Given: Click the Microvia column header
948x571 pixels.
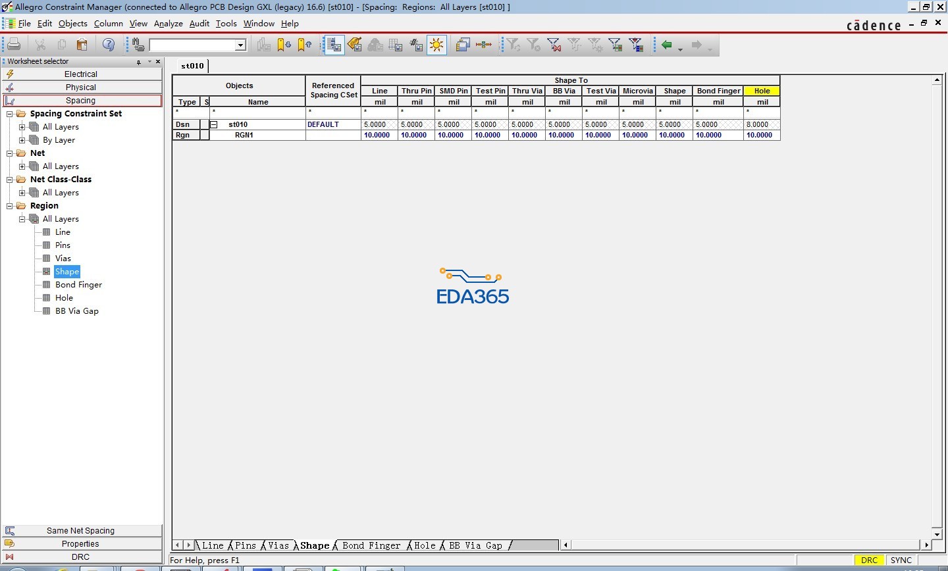Looking at the screenshot, I should click(x=637, y=91).
